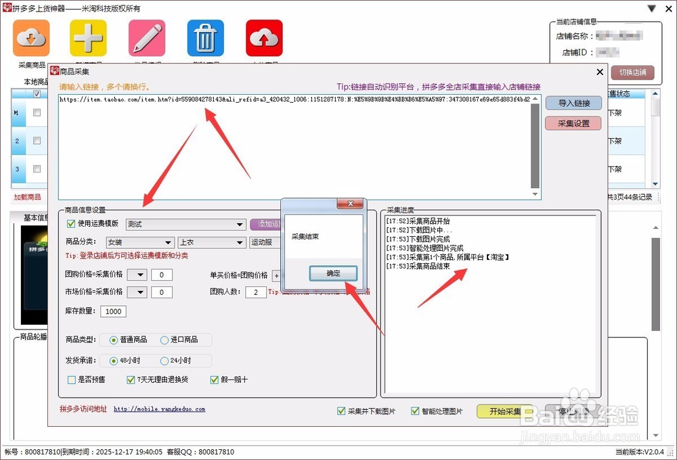Check the row 2 checkbox in product table
The width and height of the screenshot is (677, 460).
pyautogui.click(x=37, y=141)
